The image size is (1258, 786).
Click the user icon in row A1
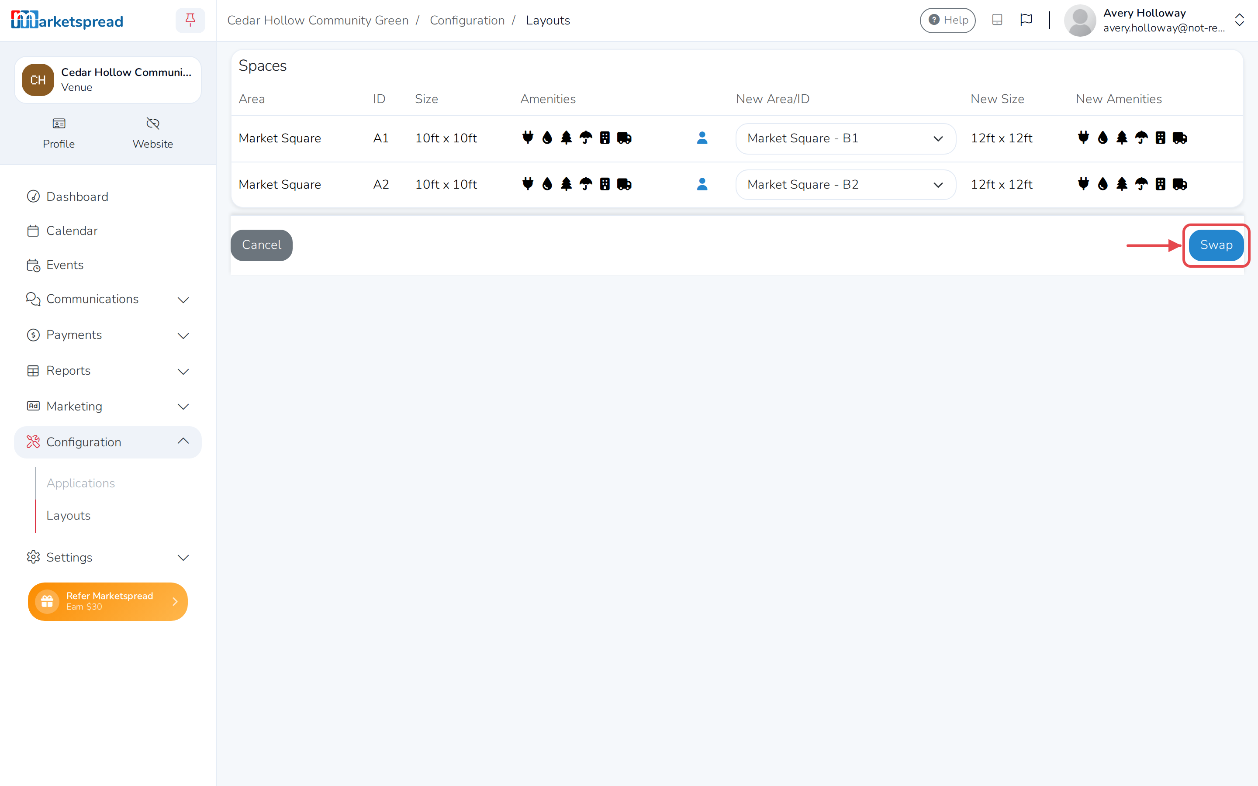[x=702, y=138]
